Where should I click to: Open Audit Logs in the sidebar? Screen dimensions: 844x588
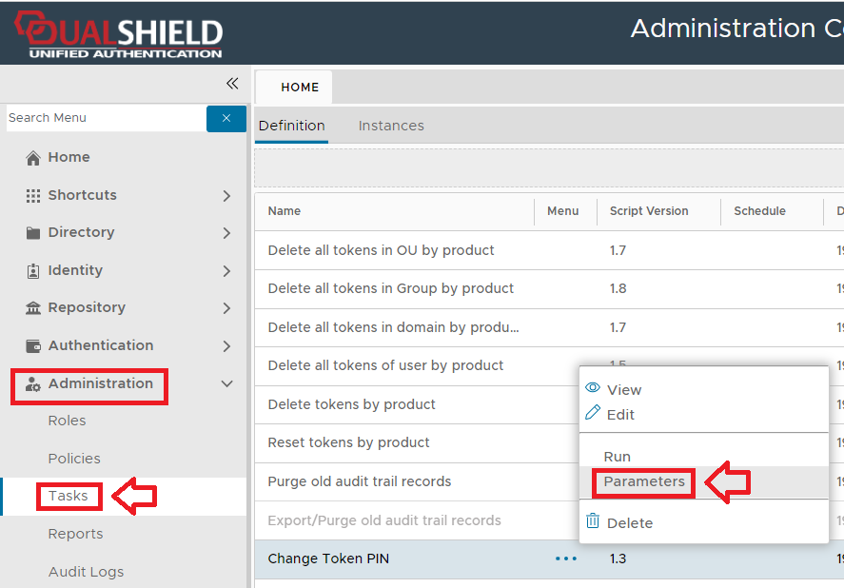coord(86,572)
